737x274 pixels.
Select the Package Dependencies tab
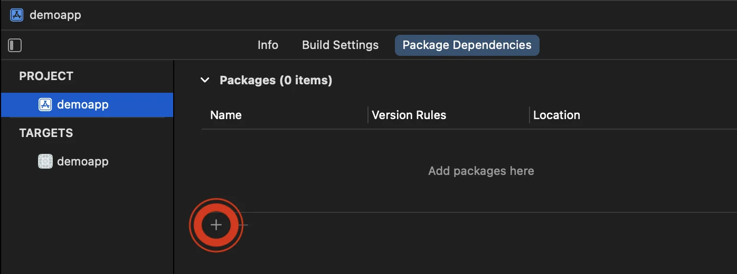467,45
